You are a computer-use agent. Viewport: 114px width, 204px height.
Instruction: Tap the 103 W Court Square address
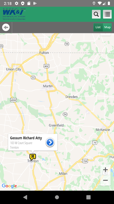coord(21,143)
